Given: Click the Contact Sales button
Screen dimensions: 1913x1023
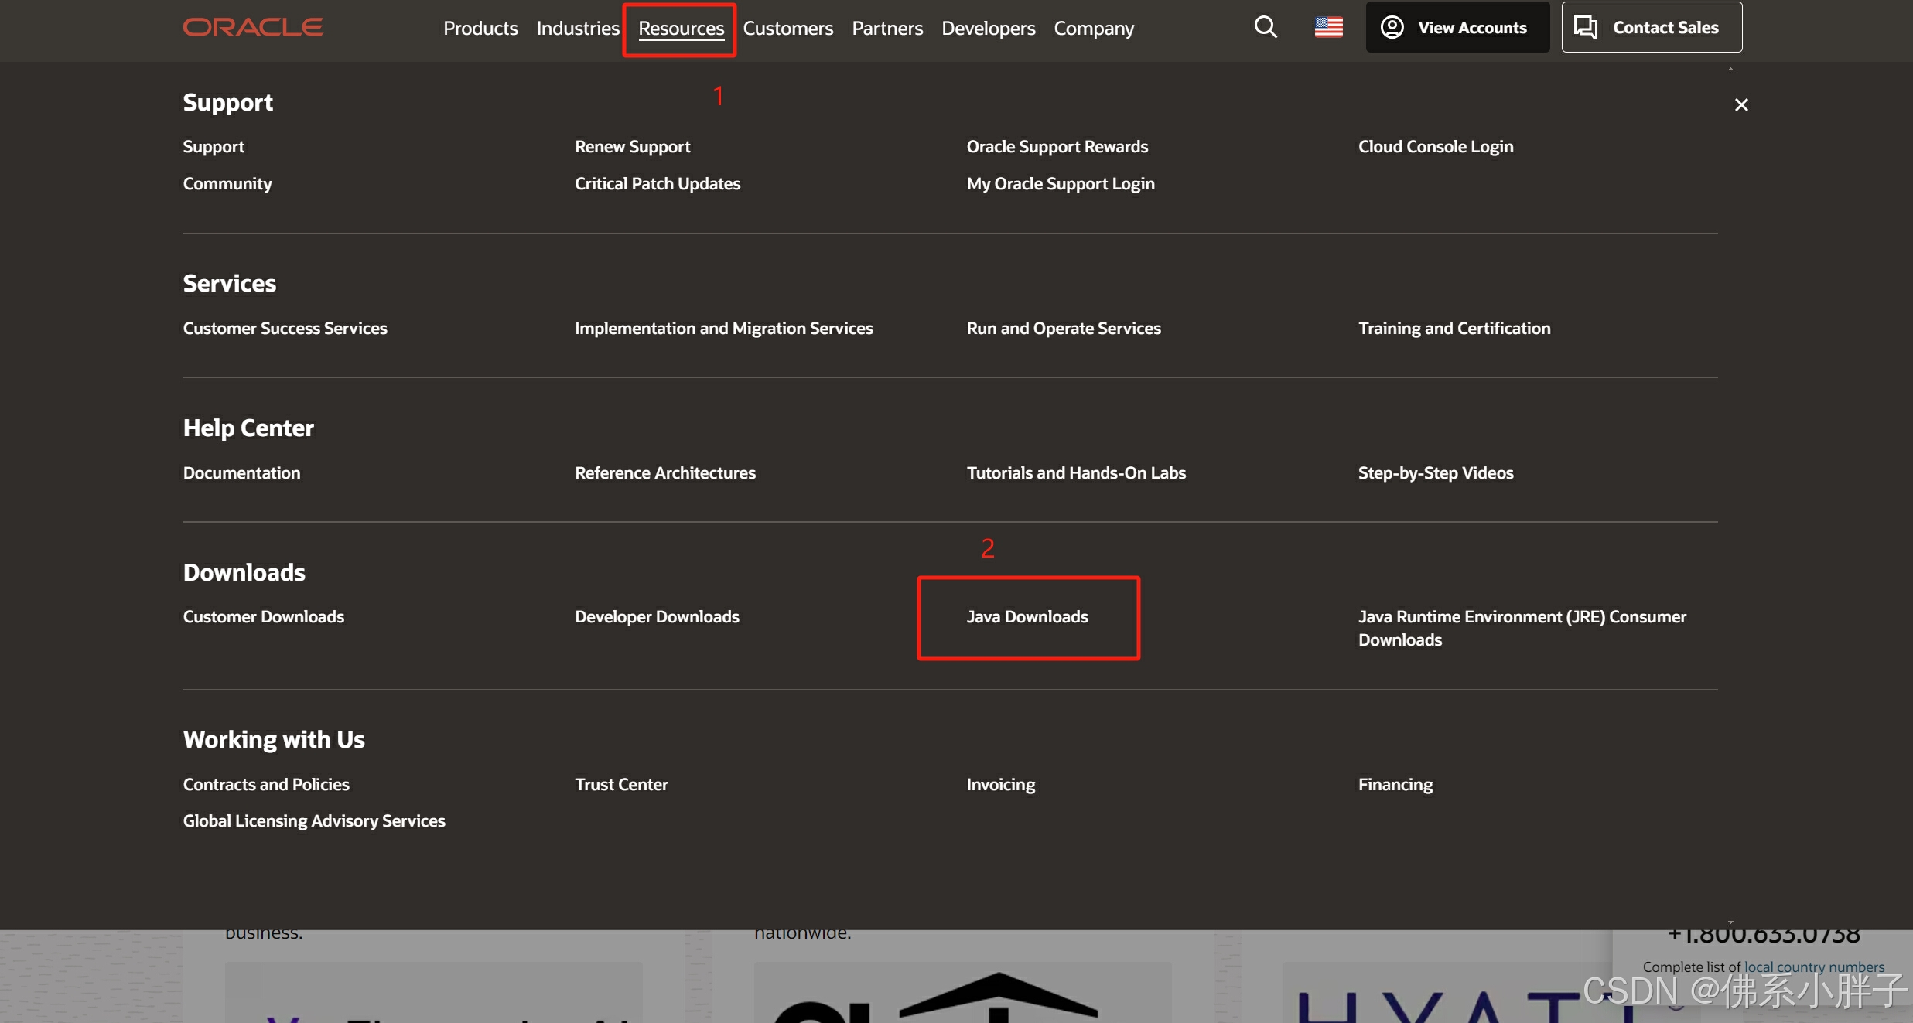Looking at the screenshot, I should click(x=1651, y=28).
